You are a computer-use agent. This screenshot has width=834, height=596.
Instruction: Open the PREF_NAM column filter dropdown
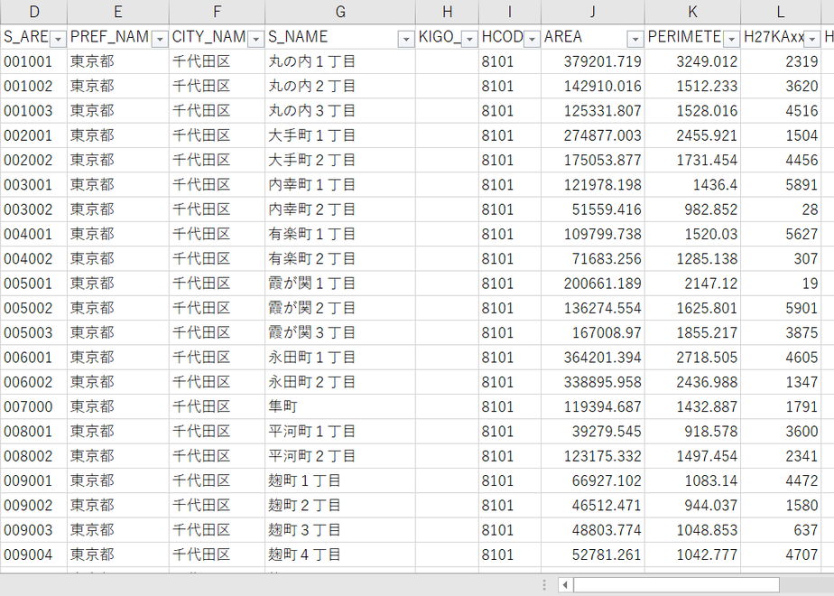[160, 39]
